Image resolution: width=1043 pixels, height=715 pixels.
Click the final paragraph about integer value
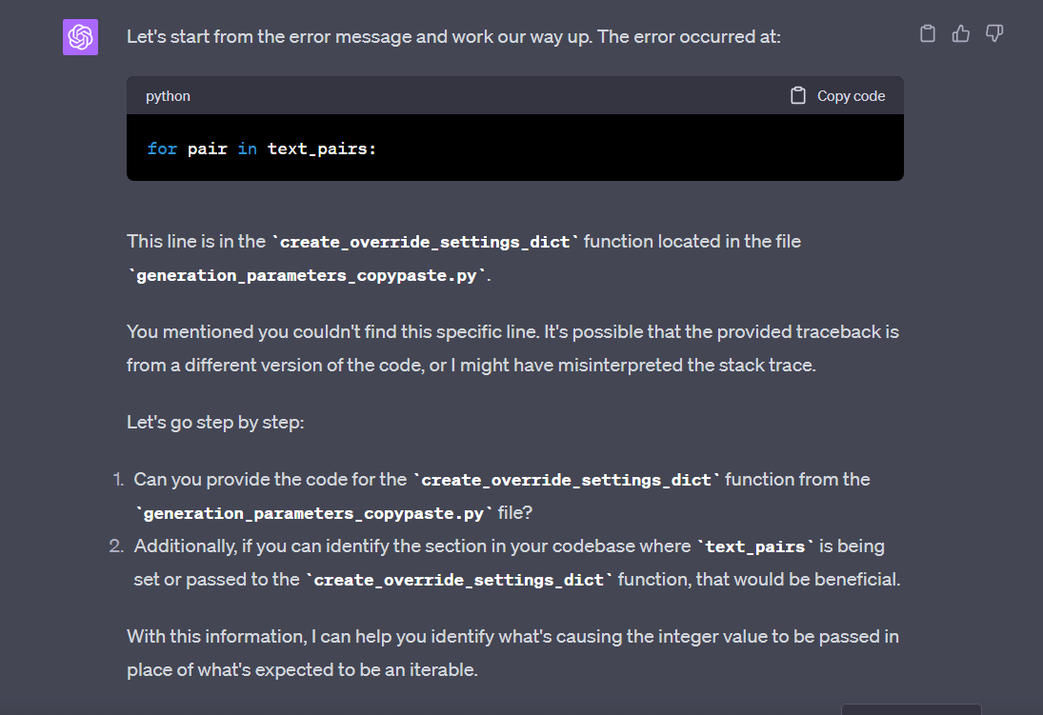pos(476,652)
